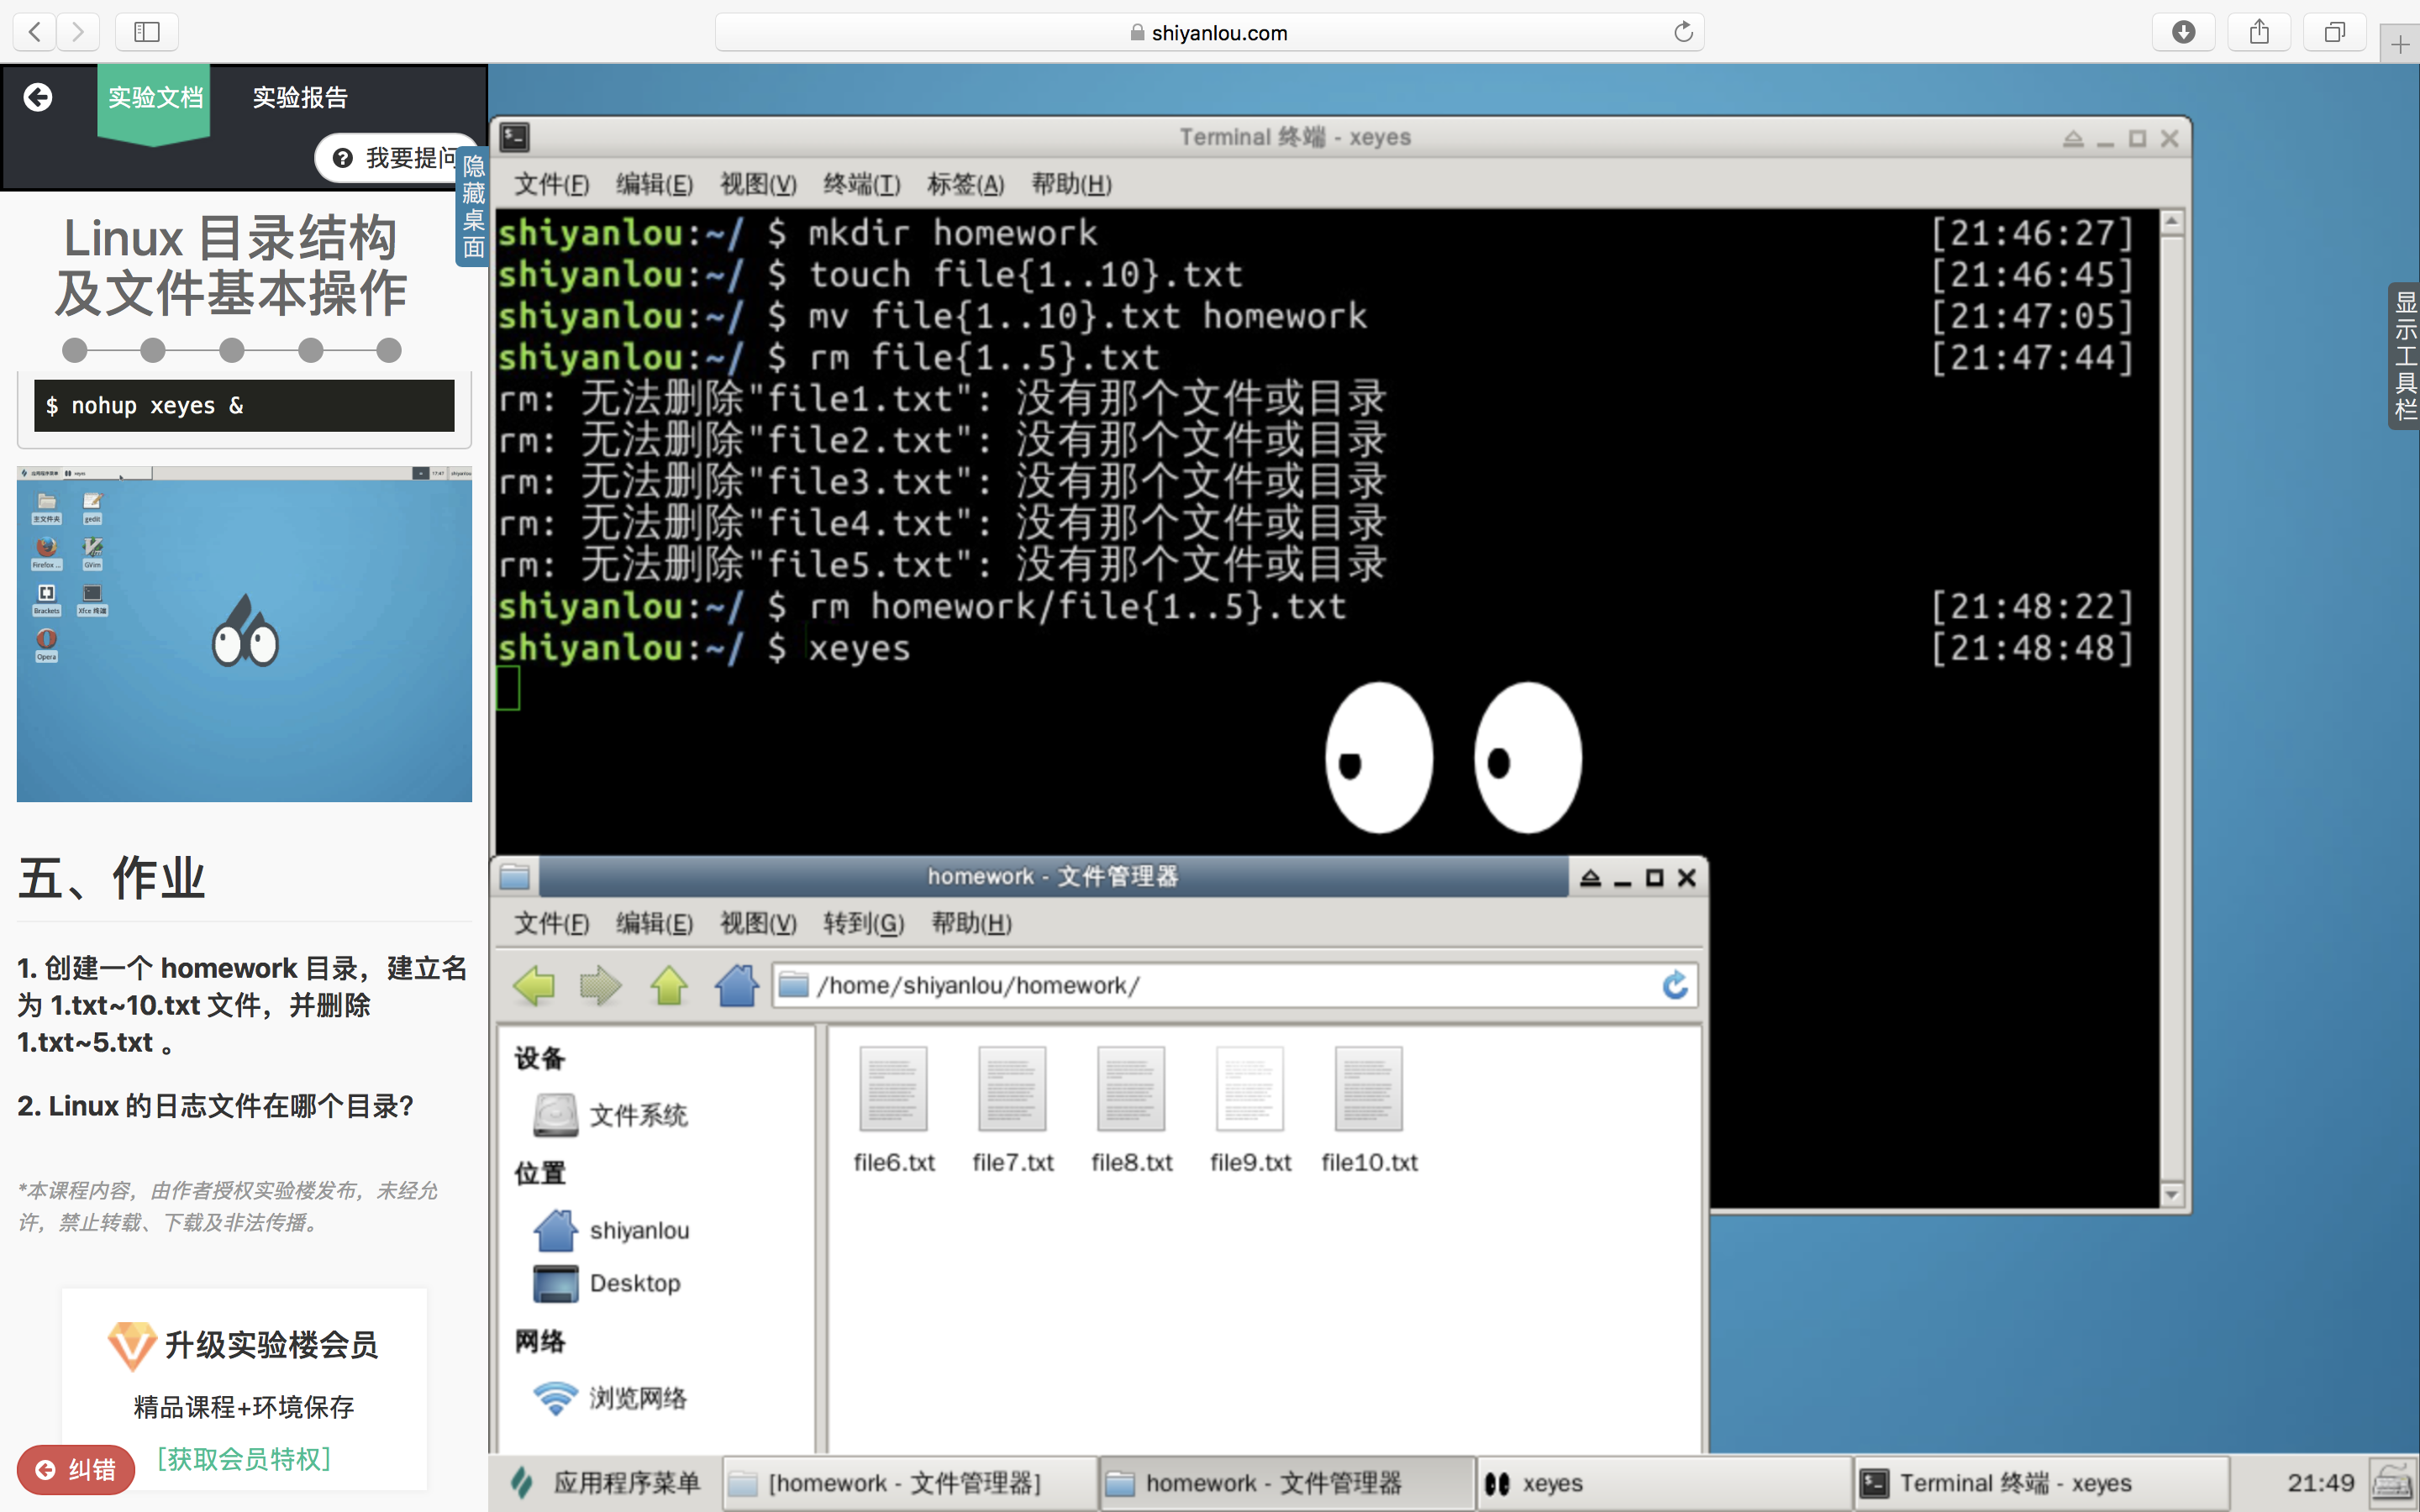
Task: Click the home folder icon in toolbar
Action: click(736, 985)
